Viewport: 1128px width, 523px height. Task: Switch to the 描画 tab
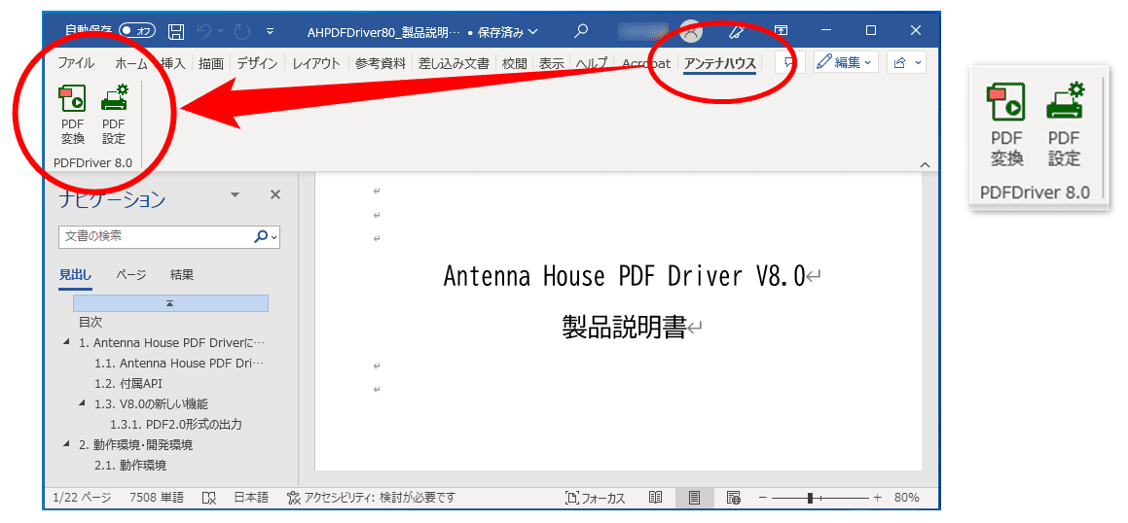pos(211,63)
